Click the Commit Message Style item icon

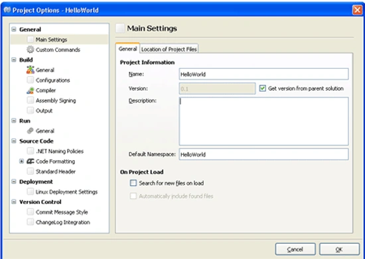(x=31, y=212)
